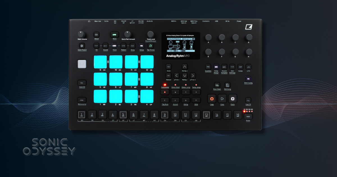Click the red record Copy button
The image size is (337, 177).
212,99
